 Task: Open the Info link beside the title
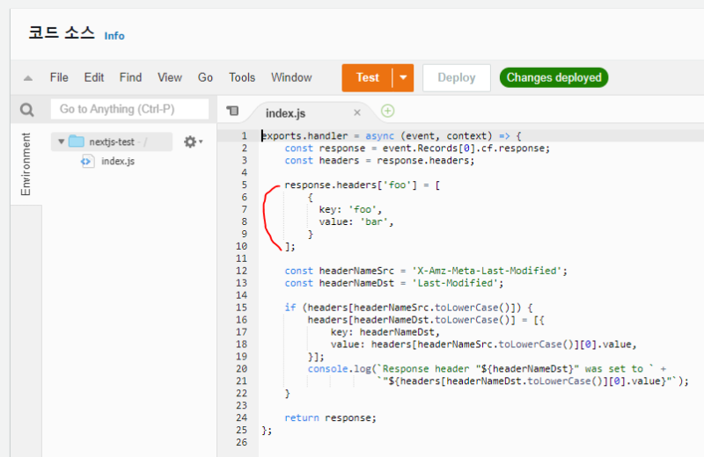click(114, 36)
